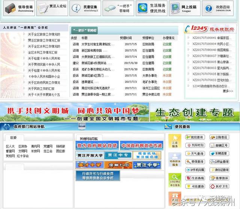Open the 总工会 link
Image resolution: width=240 pixels, height=209 pixels.
(x=48, y=151)
